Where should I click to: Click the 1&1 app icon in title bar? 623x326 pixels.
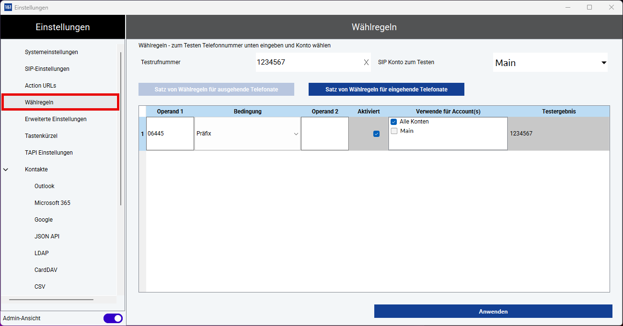point(8,7)
